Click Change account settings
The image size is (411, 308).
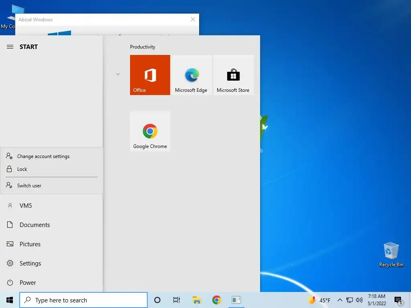51,156
